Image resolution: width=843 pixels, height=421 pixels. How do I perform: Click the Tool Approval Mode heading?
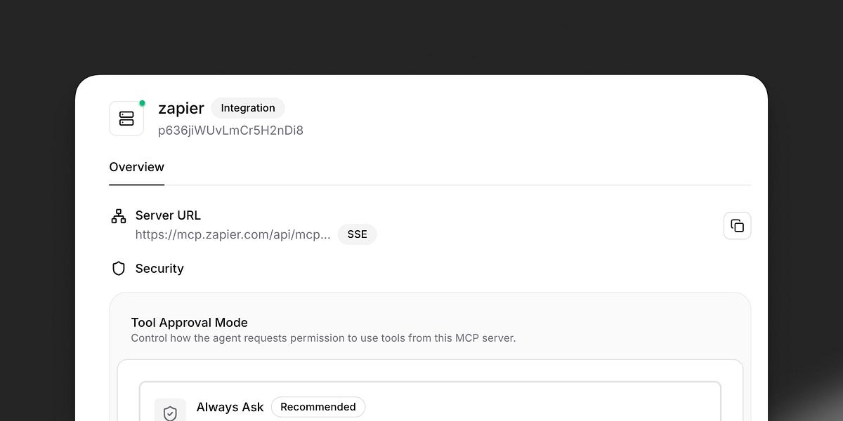190,323
